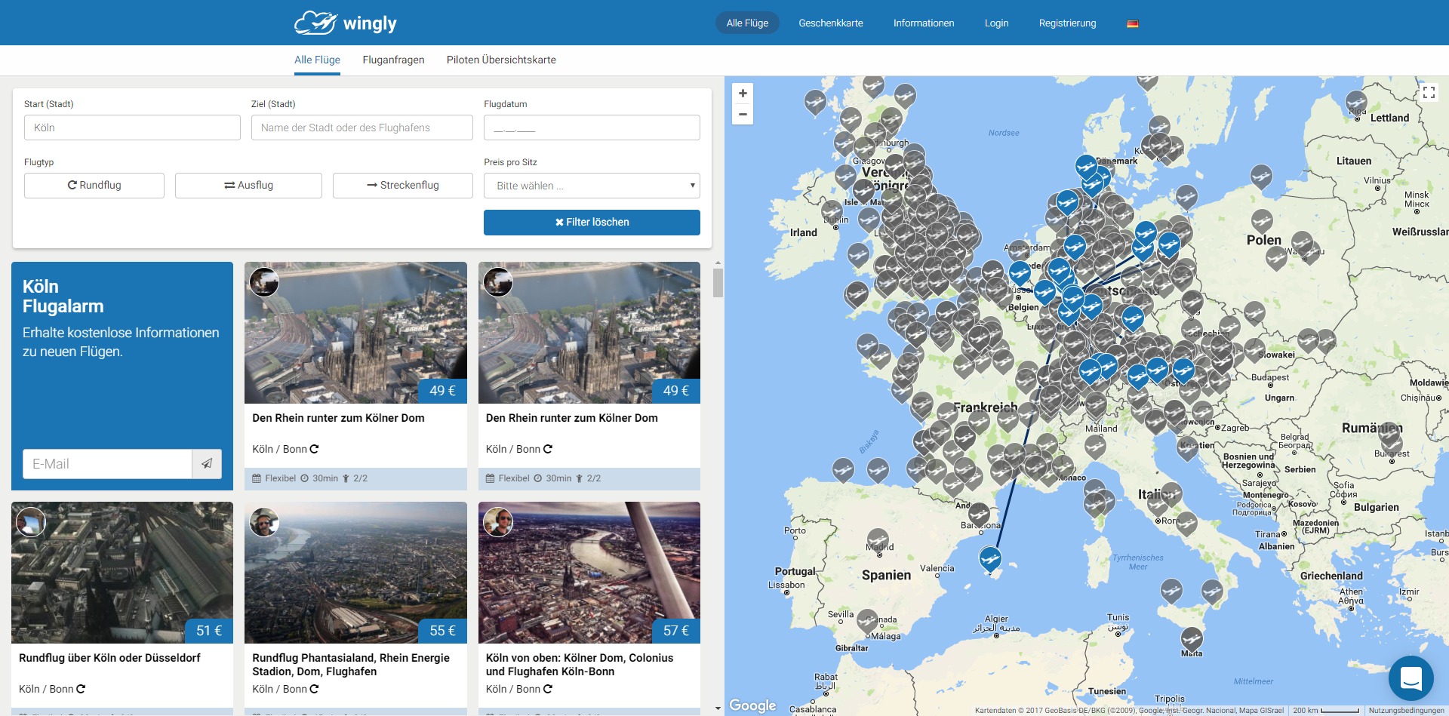The image size is (1449, 716).
Task: Open the German flag language selector
Action: (1133, 23)
